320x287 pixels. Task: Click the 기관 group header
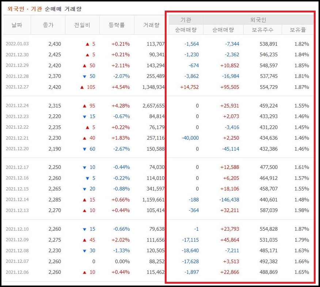point(186,20)
